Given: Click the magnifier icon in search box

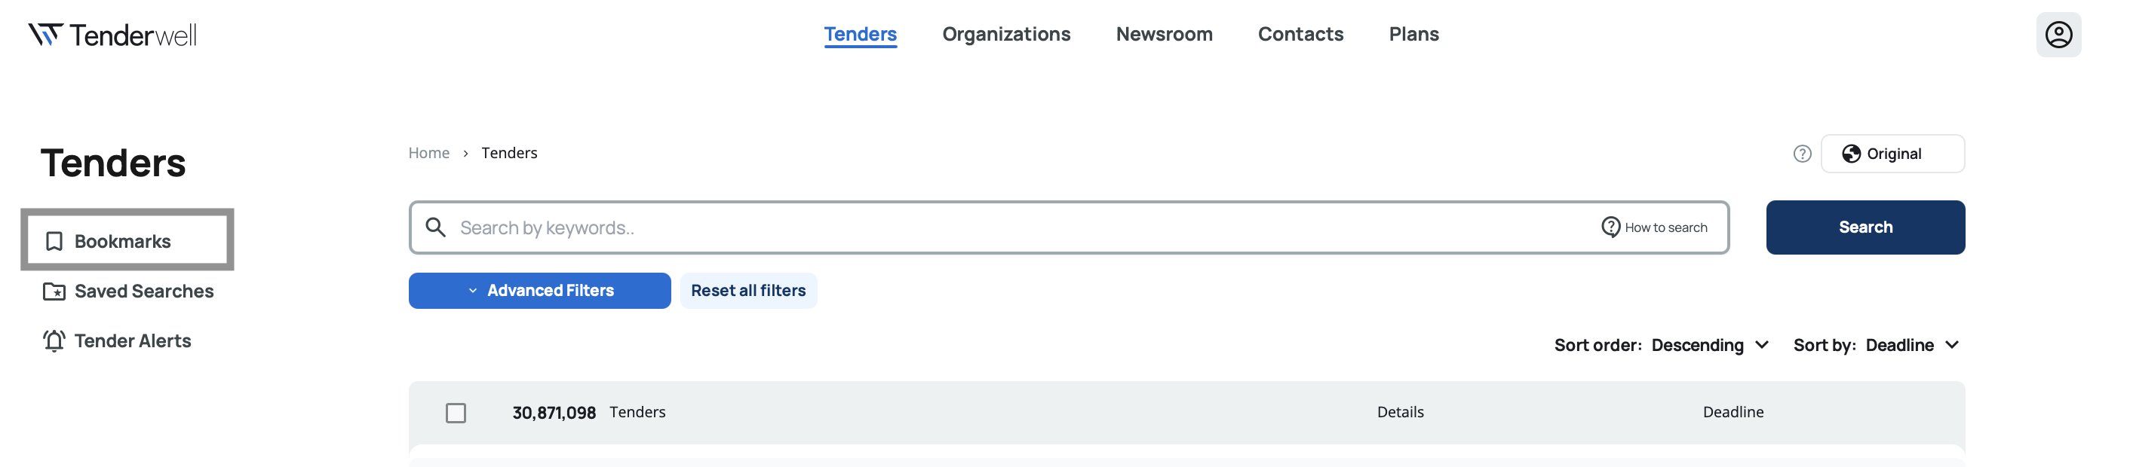Looking at the screenshot, I should pyautogui.click(x=436, y=227).
